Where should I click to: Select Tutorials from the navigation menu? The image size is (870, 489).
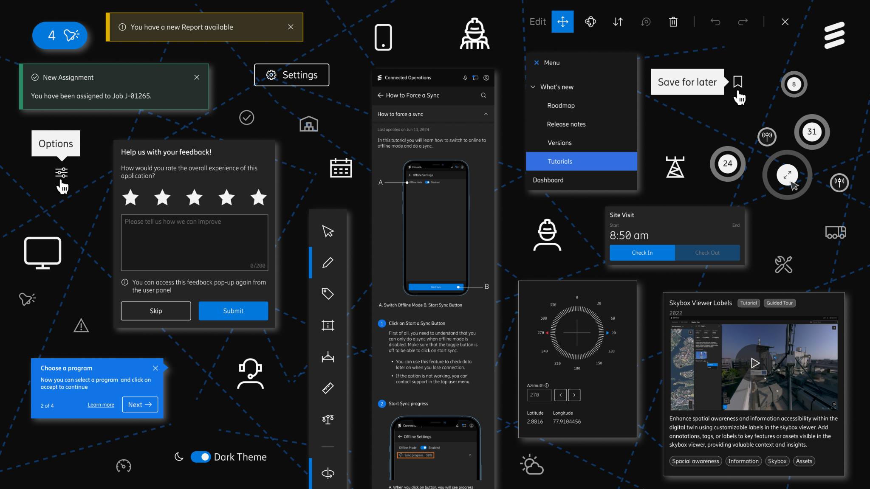click(559, 161)
